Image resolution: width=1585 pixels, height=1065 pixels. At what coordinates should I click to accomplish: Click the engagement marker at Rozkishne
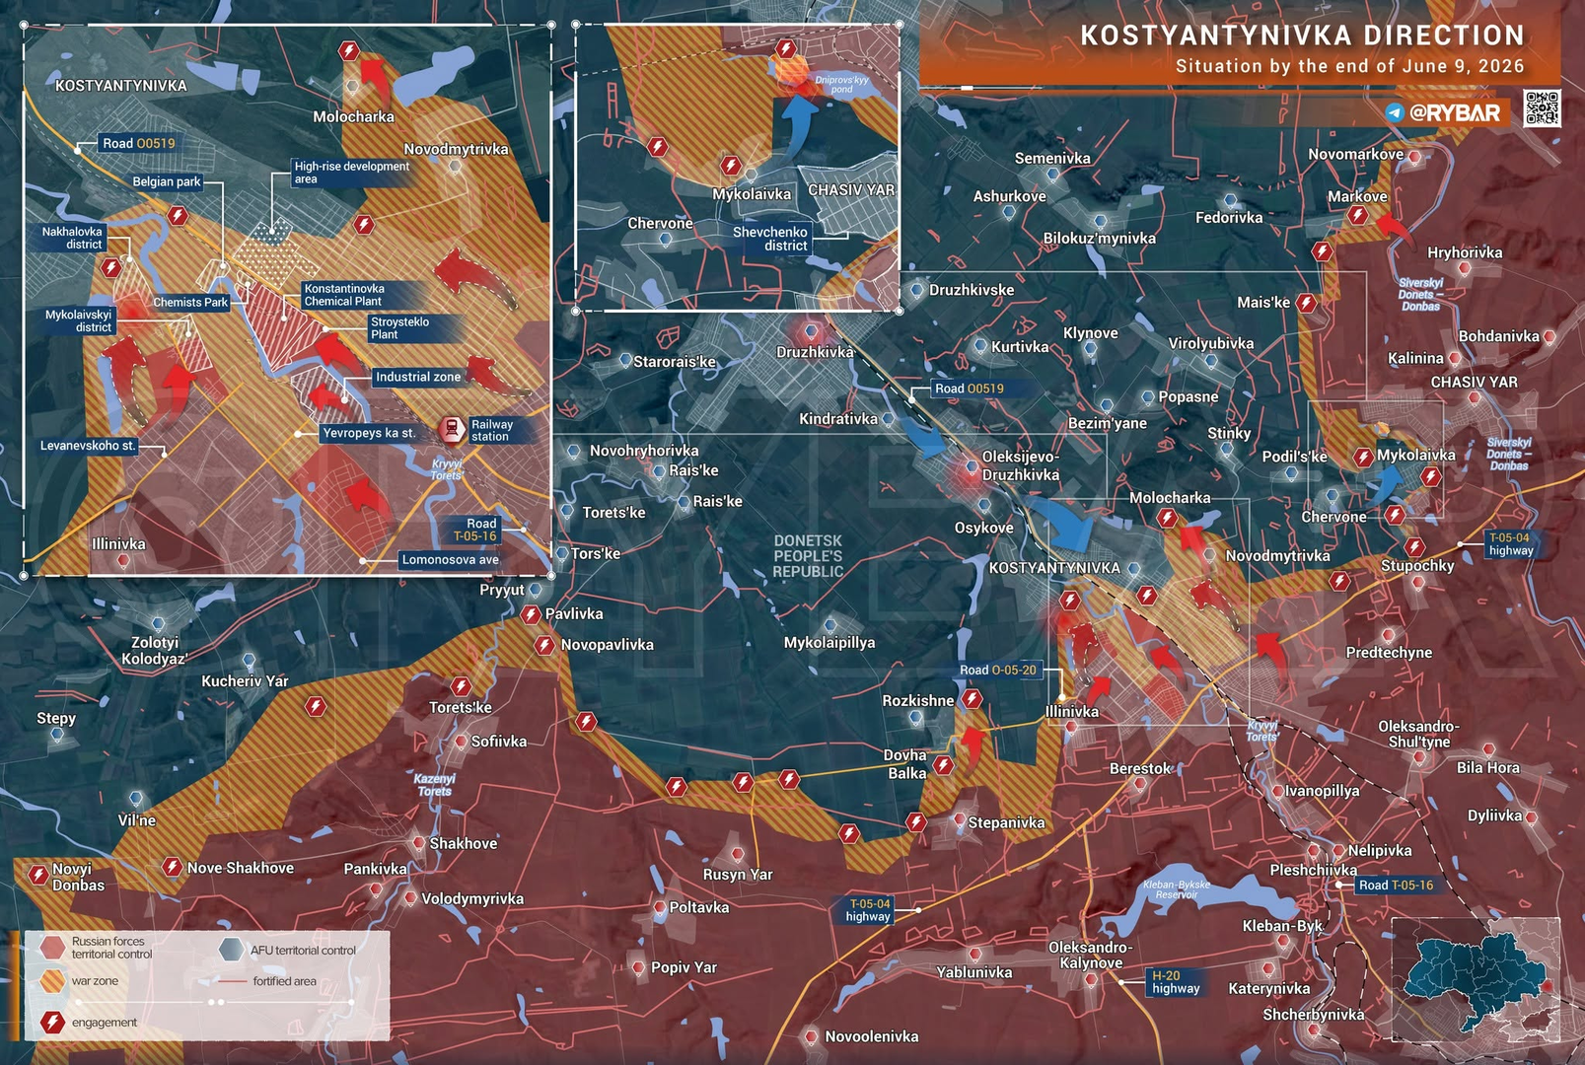point(973,699)
